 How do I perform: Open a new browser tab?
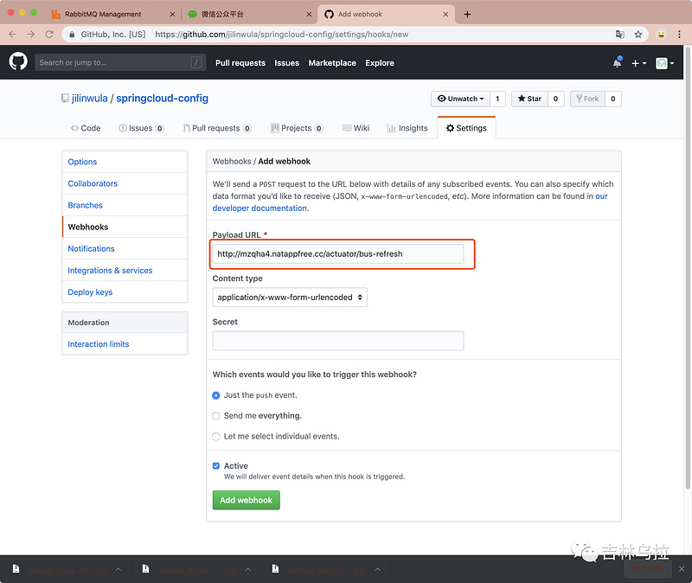(x=467, y=14)
